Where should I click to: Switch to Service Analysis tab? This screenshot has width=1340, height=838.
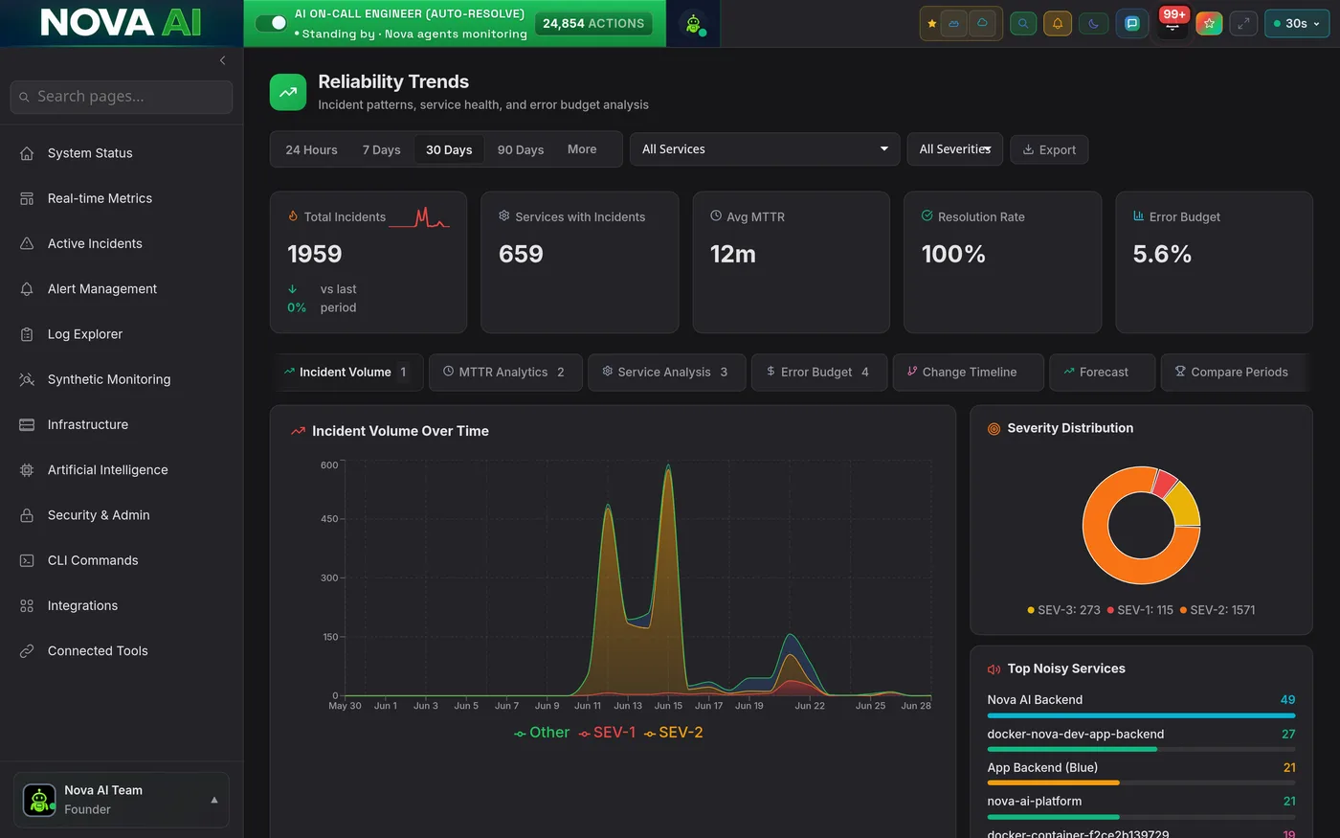(667, 372)
